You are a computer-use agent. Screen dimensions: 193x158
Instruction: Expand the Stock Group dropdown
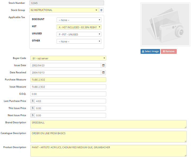point(64,10)
